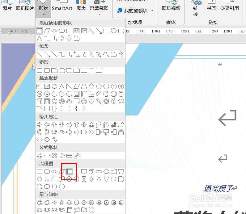Viewport: 246px width, 214px height.
Task: Open the 屏幕截图 screenshot dropdown
Action: tap(99, 8)
